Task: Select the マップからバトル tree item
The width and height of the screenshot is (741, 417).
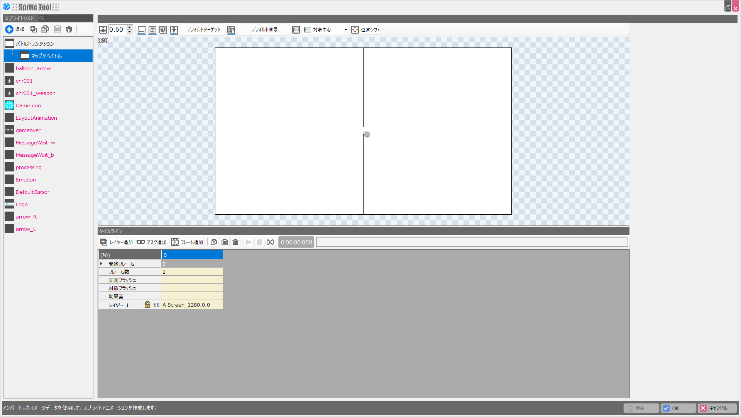Action: [46, 56]
